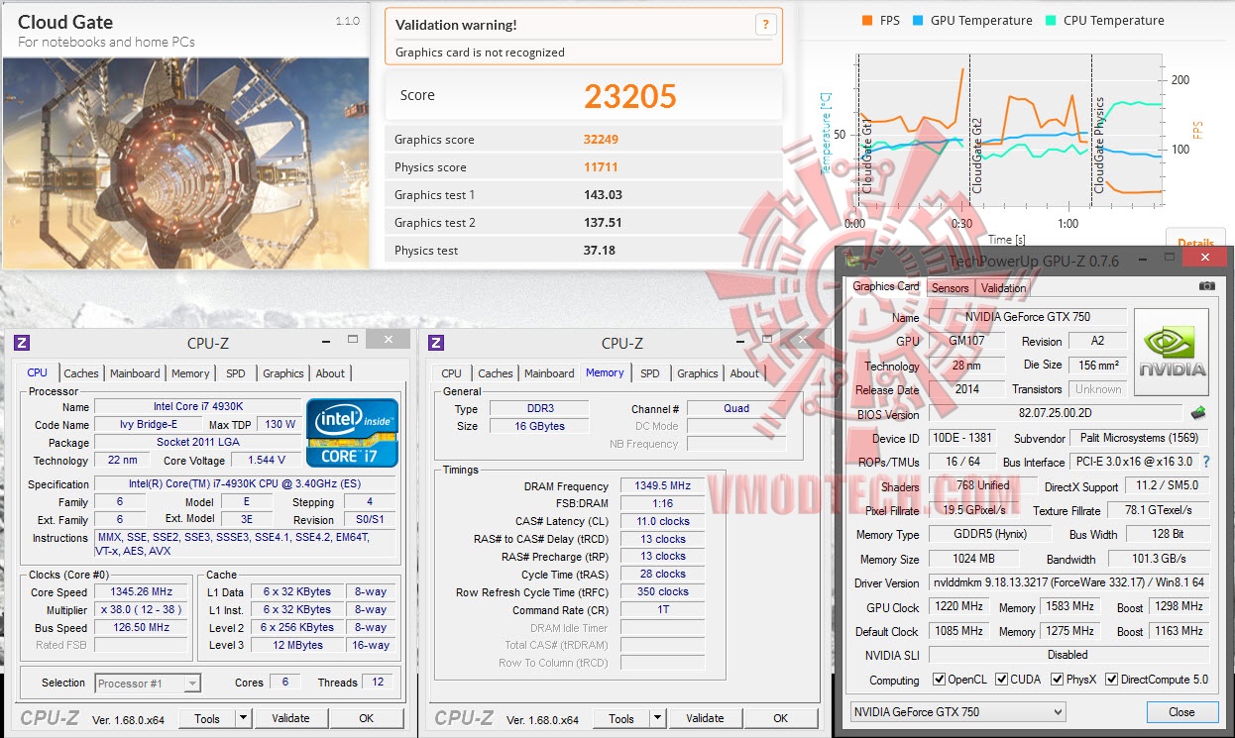Select the CPU tab in the memory CPU-Z window
The width and height of the screenshot is (1235, 738).
point(452,373)
